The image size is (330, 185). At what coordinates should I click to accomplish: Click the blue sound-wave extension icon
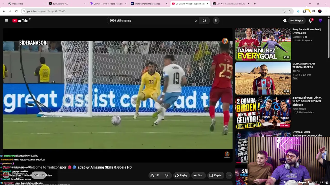pyautogui.click(x=298, y=11)
